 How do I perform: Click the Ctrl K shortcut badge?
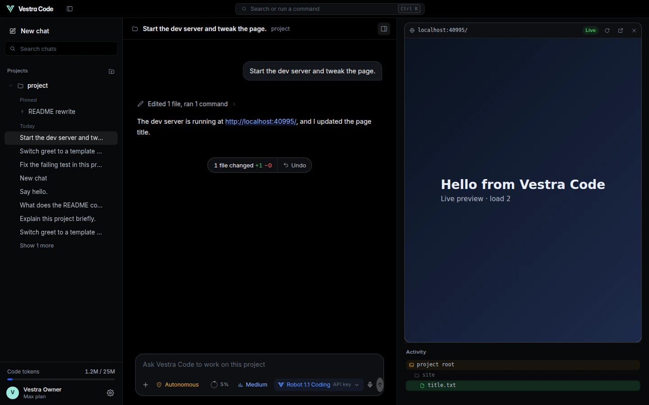(409, 9)
